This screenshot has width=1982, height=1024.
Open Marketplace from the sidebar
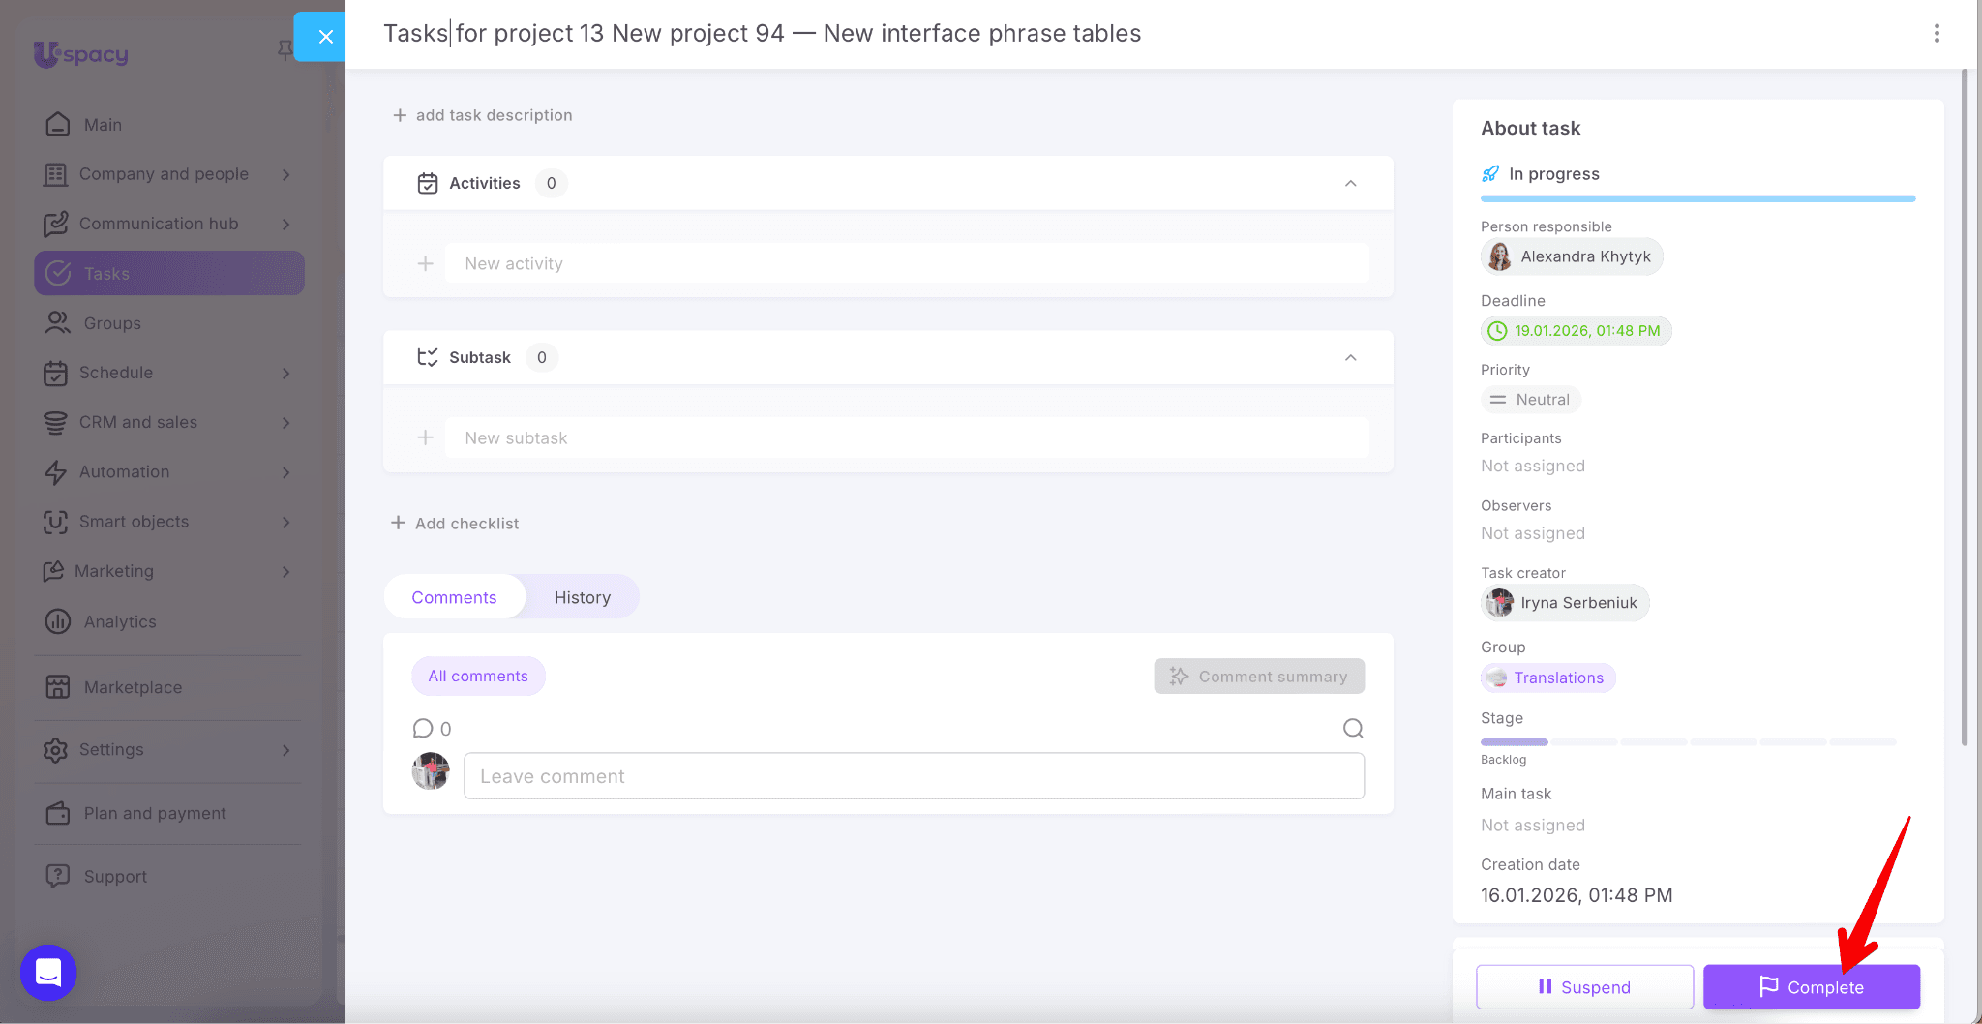click(x=133, y=687)
